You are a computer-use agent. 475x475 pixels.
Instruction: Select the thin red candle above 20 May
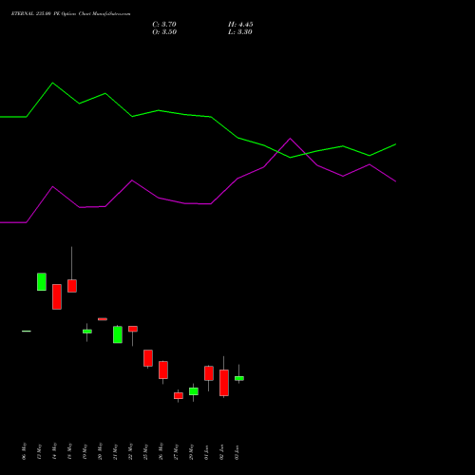(103, 319)
